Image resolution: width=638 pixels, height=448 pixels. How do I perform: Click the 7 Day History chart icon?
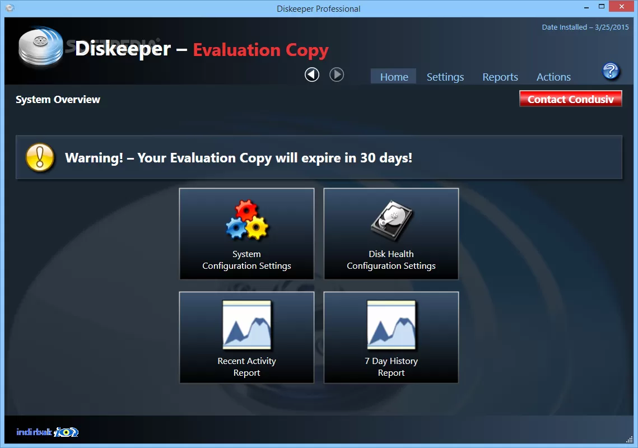point(392,325)
